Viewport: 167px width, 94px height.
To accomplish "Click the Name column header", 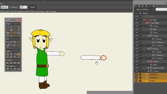I will pos(145,13).
